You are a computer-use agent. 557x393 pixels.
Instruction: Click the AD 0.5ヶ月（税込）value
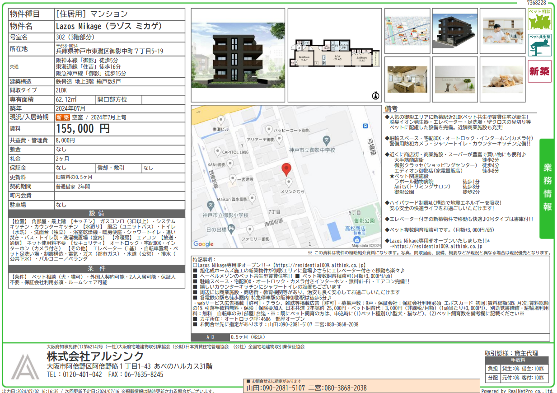click(249, 337)
